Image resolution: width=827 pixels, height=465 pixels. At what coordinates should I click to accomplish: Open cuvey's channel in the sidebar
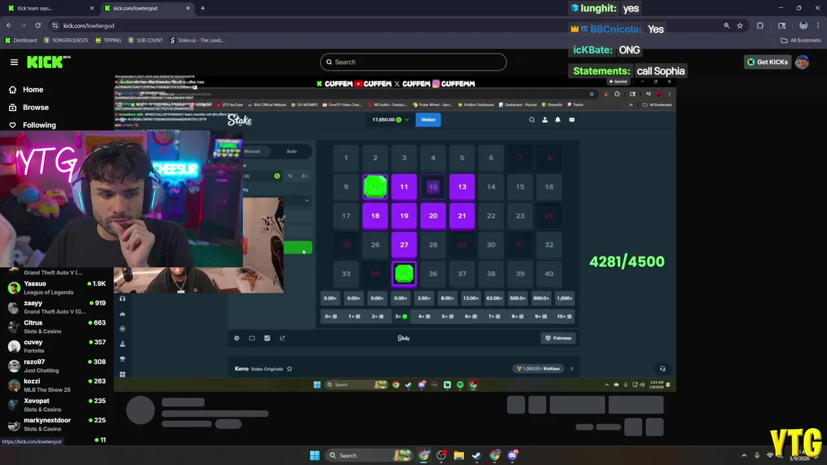[x=57, y=346]
